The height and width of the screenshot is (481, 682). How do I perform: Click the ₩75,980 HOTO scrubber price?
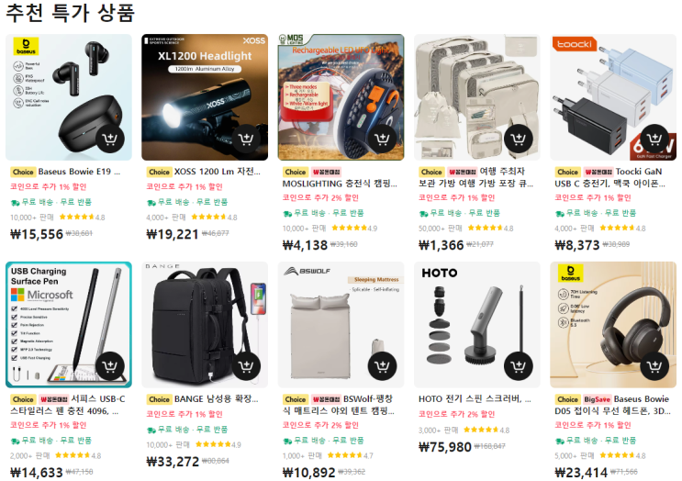pyautogui.click(x=444, y=447)
